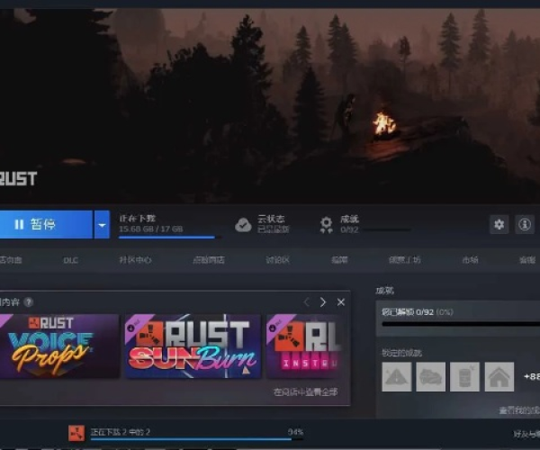Open the Rust Voice Props DLC thumbnail

(59, 346)
